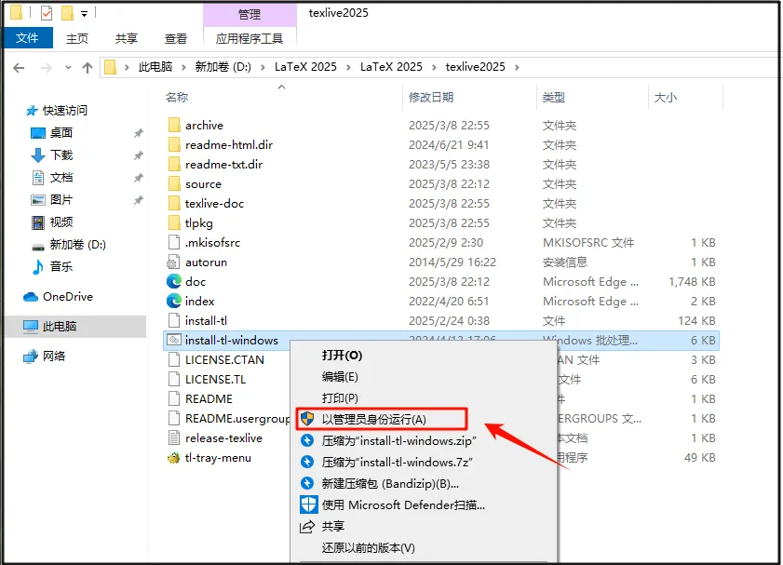
Task: Click the tl-tray-menu application icon
Action: tap(174, 458)
